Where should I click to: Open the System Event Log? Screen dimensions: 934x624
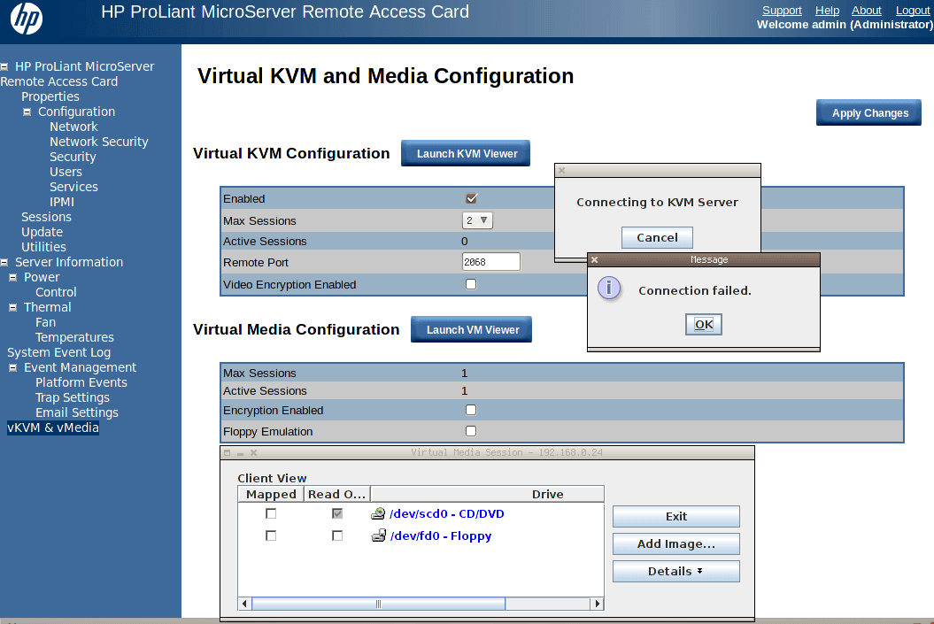[x=59, y=352]
